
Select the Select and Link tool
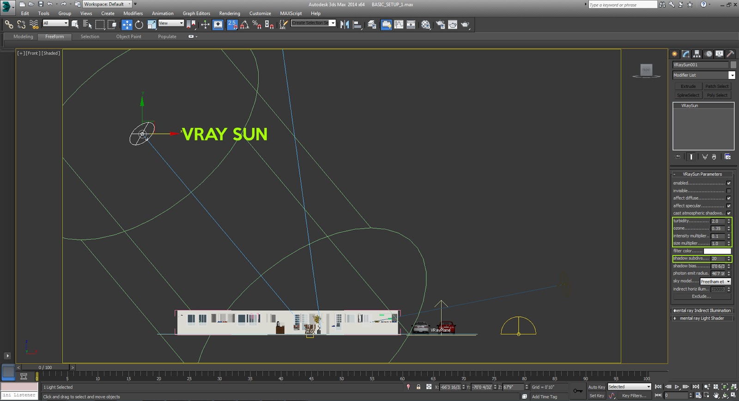pos(9,24)
